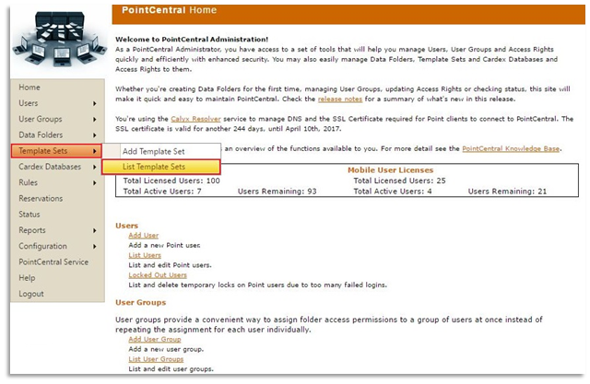Click the Users section heading

pos(127,226)
